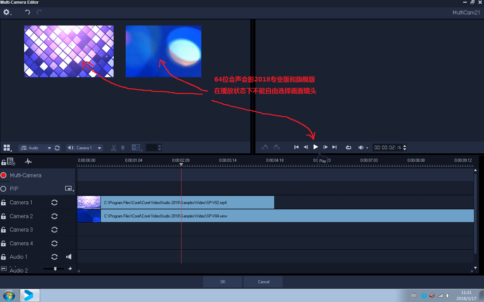Select the PIP radio button
This screenshot has height=302, width=484.
click(x=4, y=189)
